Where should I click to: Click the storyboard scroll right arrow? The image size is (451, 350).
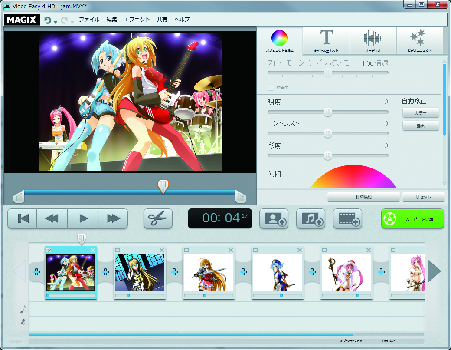434,271
